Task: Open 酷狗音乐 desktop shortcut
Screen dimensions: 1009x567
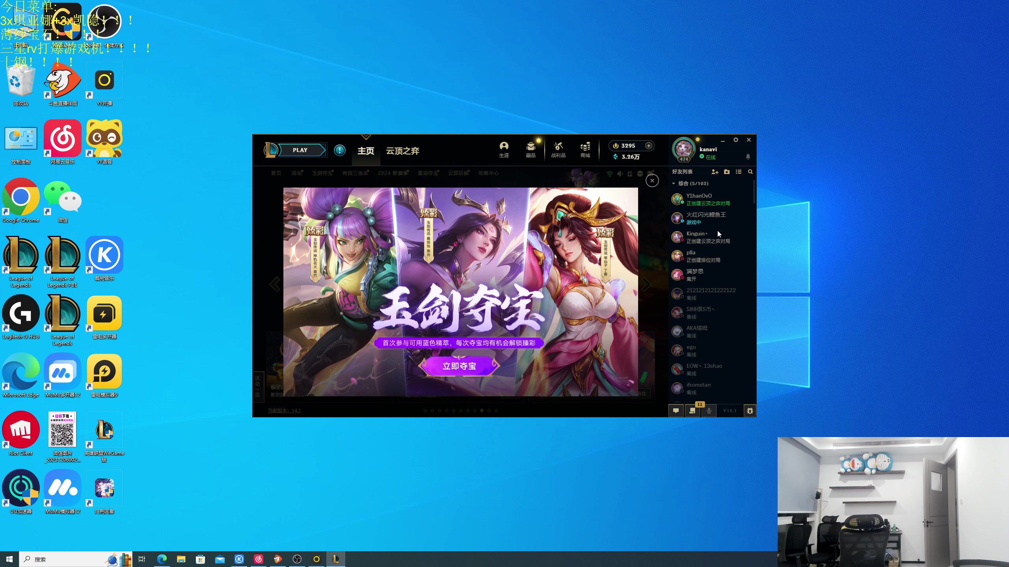Action: tap(104, 259)
